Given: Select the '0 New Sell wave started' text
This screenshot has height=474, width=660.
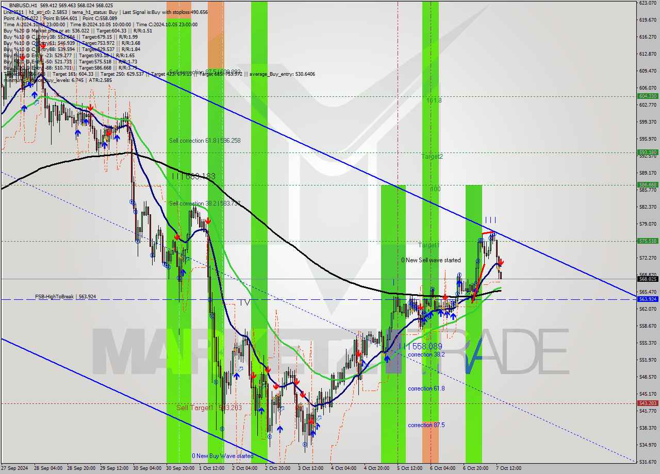Looking at the screenshot, I should click(431, 260).
